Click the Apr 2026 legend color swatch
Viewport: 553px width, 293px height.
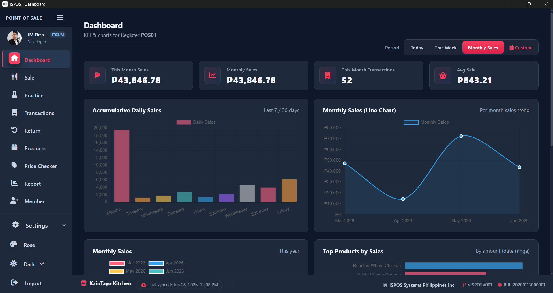point(156,263)
